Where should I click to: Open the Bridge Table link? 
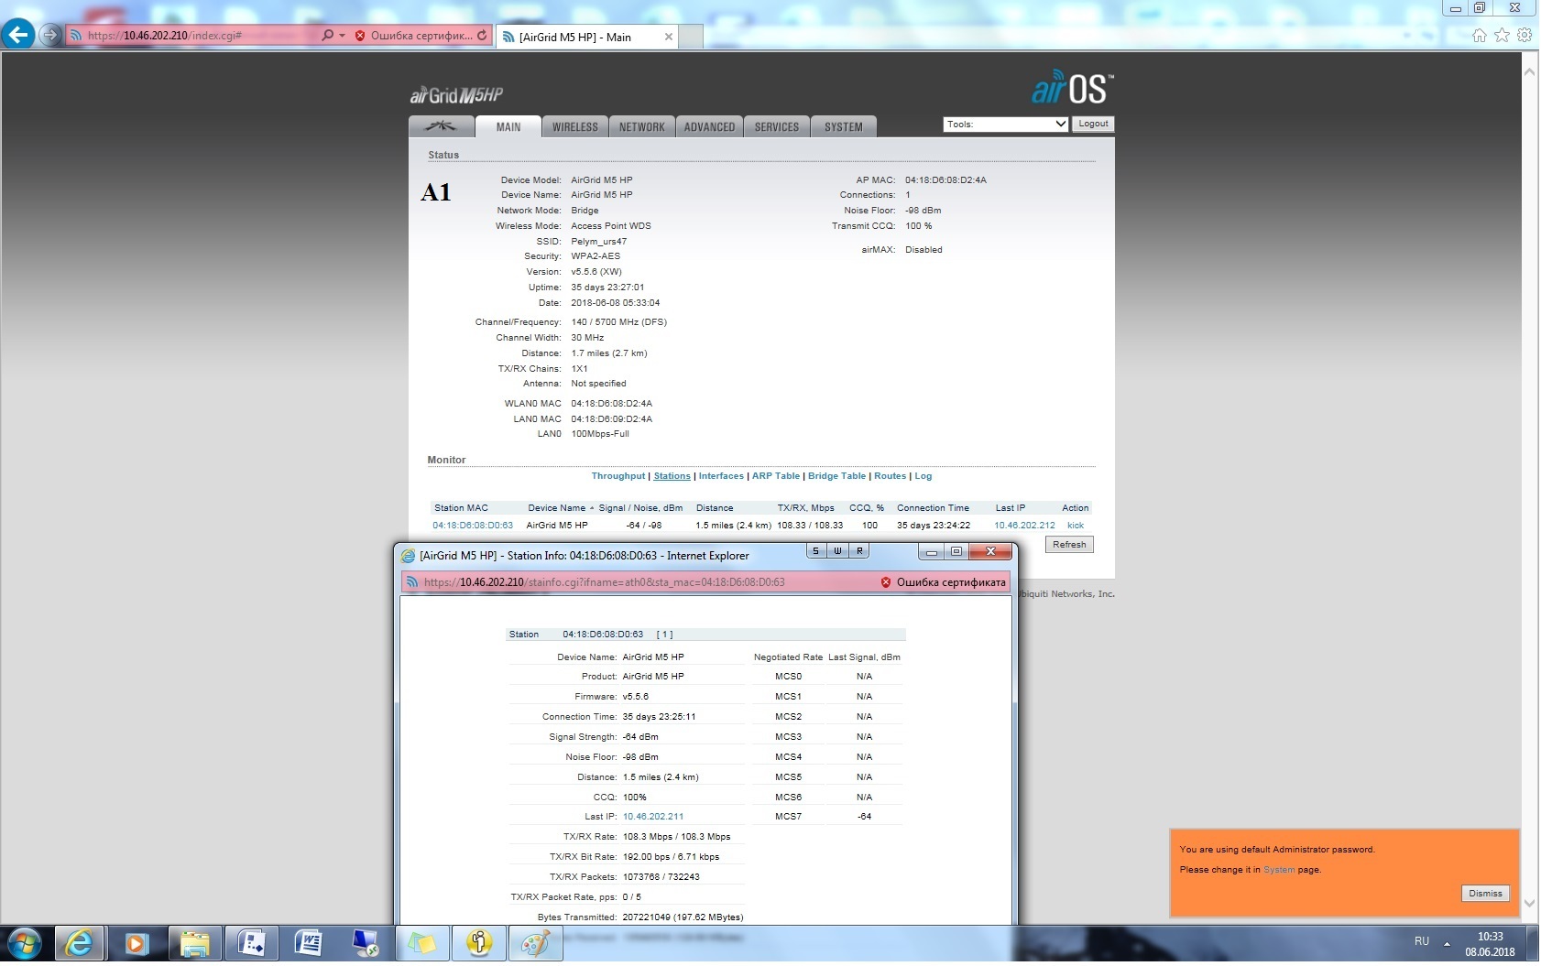click(836, 476)
